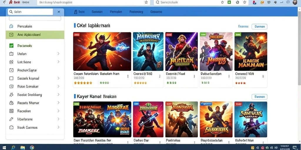Click the Pencakain sidebar icon
301x150 pixels.
[x=11, y=26]
